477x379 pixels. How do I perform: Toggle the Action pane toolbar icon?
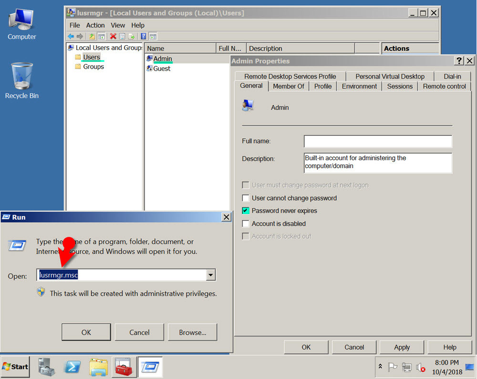pyautogui.click(x=153, y=37)
